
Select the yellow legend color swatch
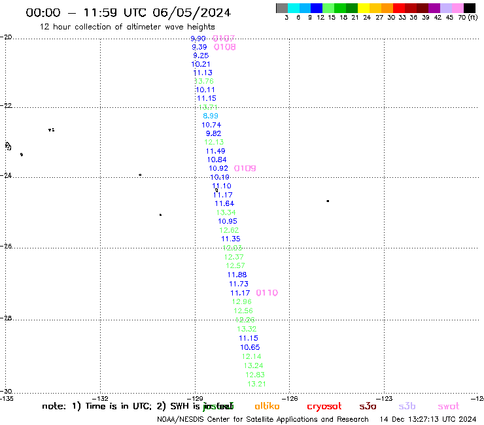tap(364, 8)
